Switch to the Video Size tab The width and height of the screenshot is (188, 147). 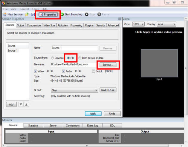tap(49, 25)
